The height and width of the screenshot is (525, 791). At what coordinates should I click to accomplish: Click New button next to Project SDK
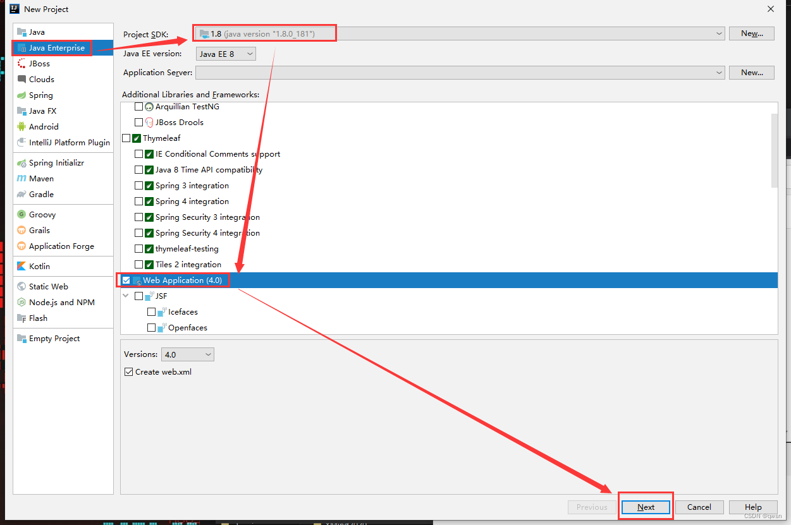pos(752,33)
